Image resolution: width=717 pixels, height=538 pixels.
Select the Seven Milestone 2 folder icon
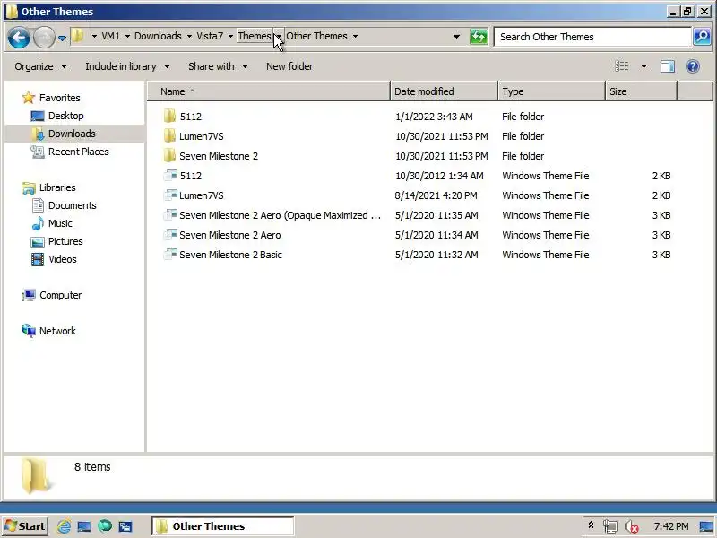click(x=169, y=155)
